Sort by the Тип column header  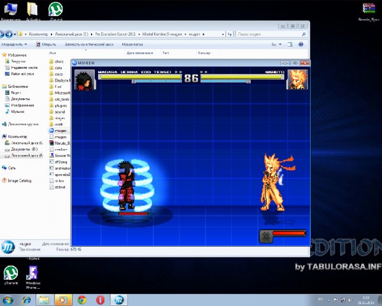[x=166, y=53]
